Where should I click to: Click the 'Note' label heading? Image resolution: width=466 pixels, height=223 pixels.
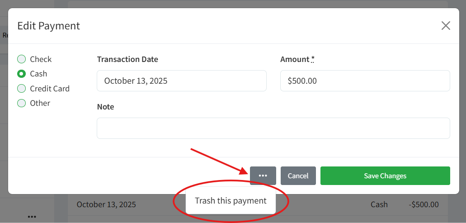tap(105, 107)
